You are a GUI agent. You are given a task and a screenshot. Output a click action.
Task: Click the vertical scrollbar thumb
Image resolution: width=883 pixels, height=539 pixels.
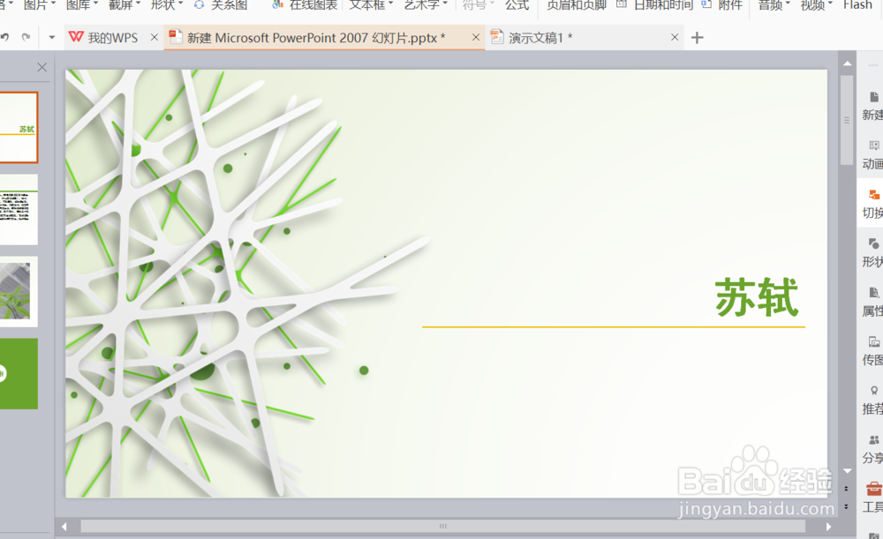(847, 120)
